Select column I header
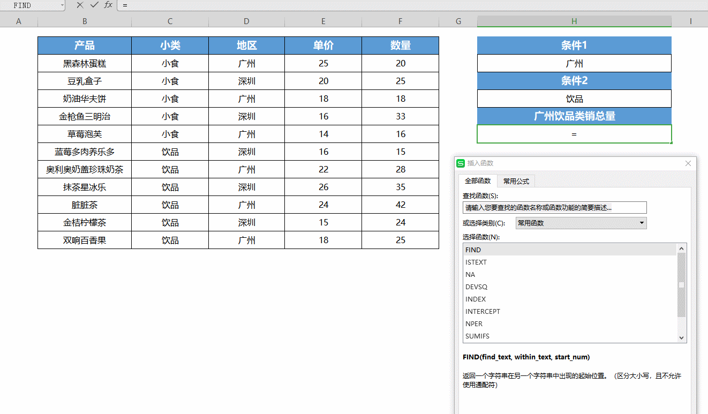 690,21
